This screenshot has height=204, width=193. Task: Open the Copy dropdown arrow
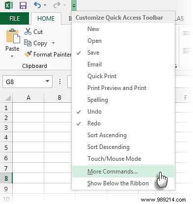pos(53,43)
